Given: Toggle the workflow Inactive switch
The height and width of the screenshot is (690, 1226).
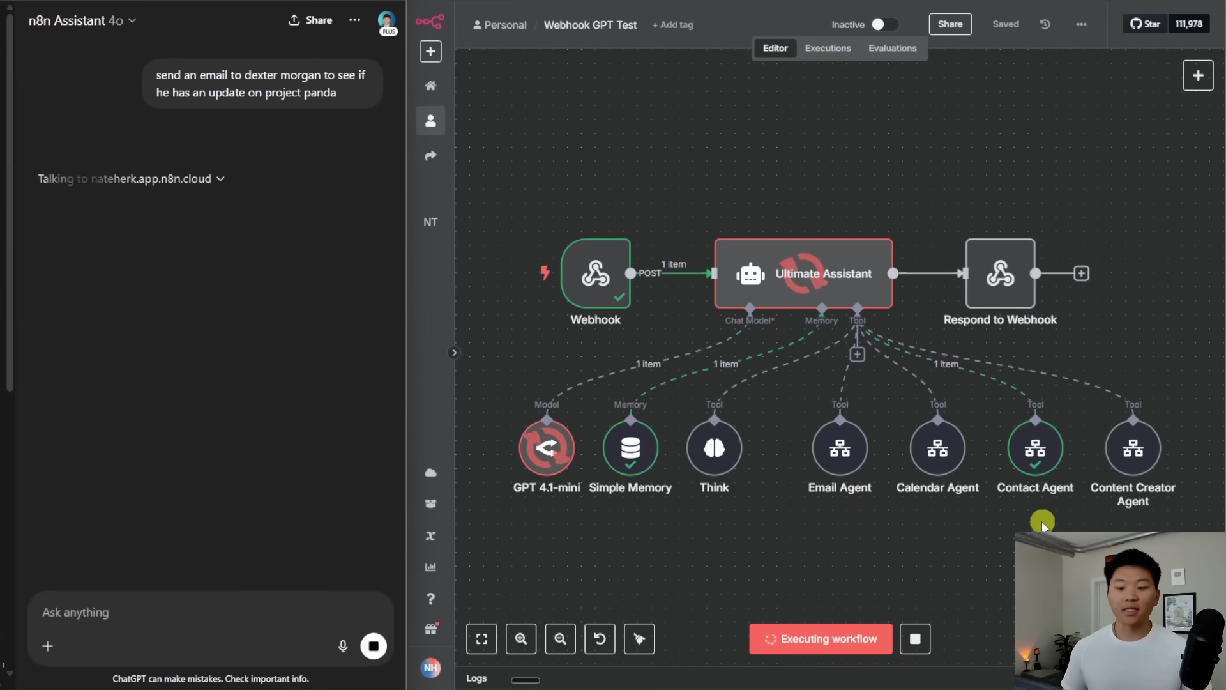Looking at the screenshot, I should click(884, 24).
